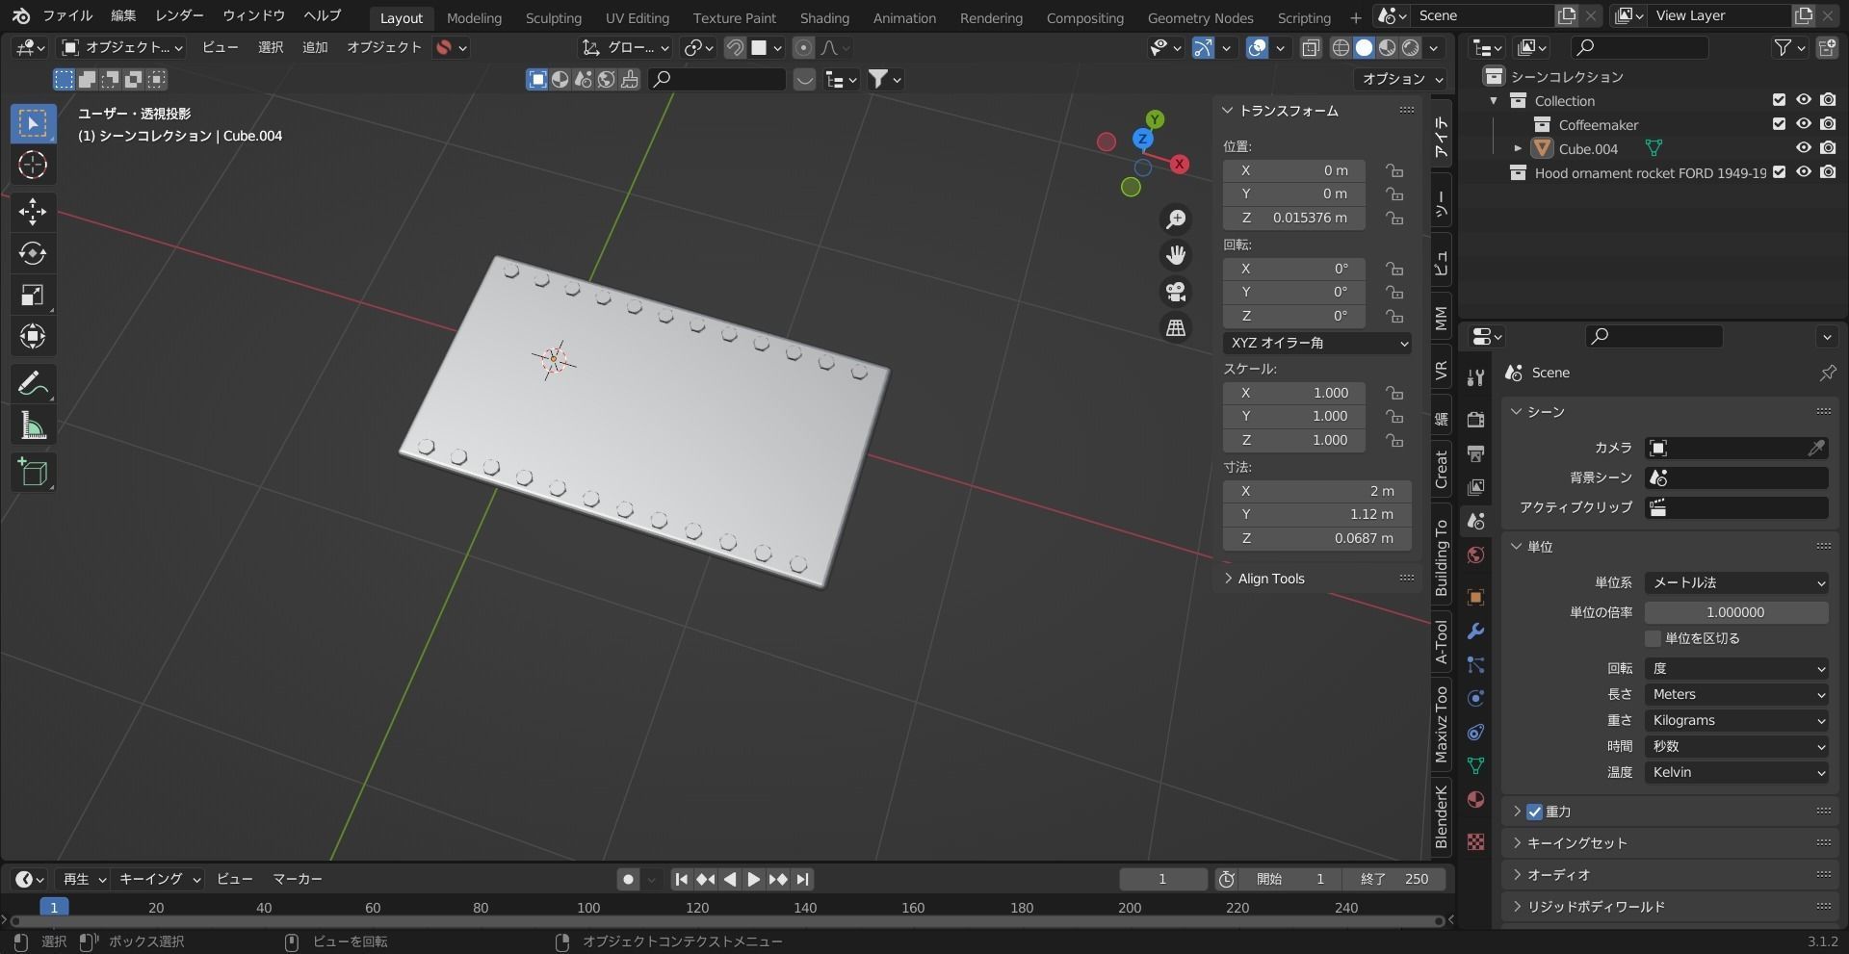Select the Rotate tool

coord(32,253)
